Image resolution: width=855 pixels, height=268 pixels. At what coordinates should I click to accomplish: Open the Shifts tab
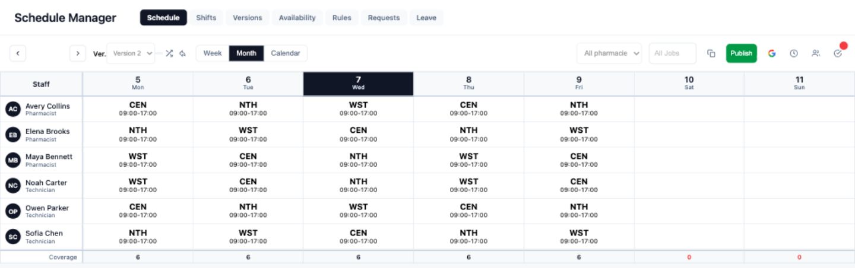[x=206, y=18]
